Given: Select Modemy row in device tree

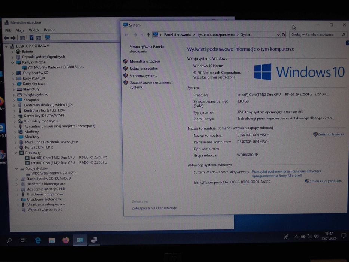Looking at the screenshot, I should [x=31, y=132].
